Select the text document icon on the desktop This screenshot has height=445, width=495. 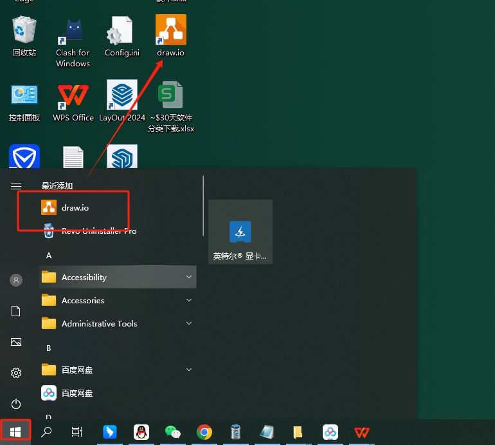(x=73, y=157)
